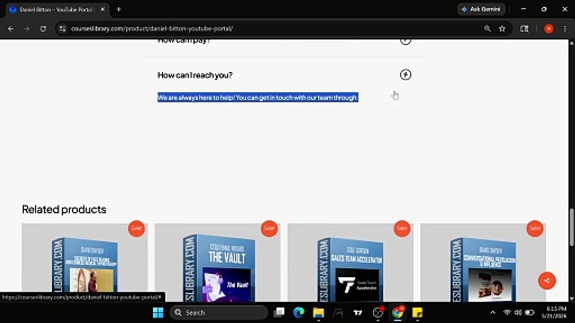575x323 pixels.
Task: Click the Ask Gemini button
Action: coord(481,9)
